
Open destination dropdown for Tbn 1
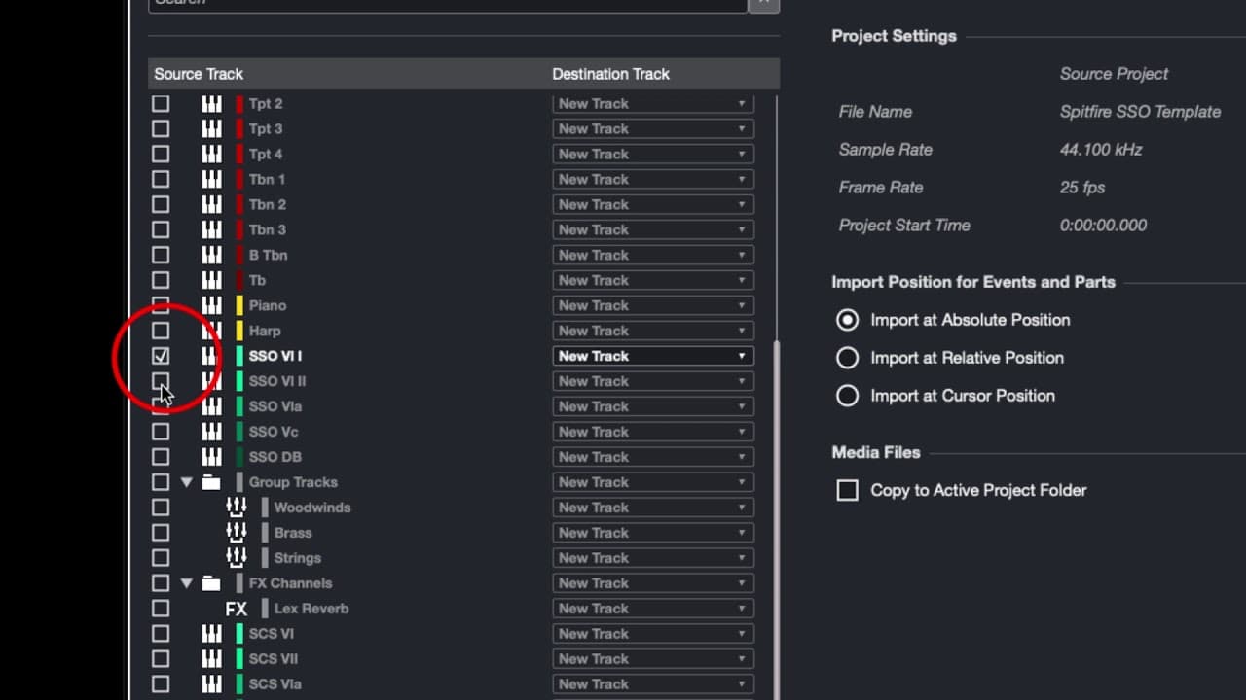tap(653, 179)
